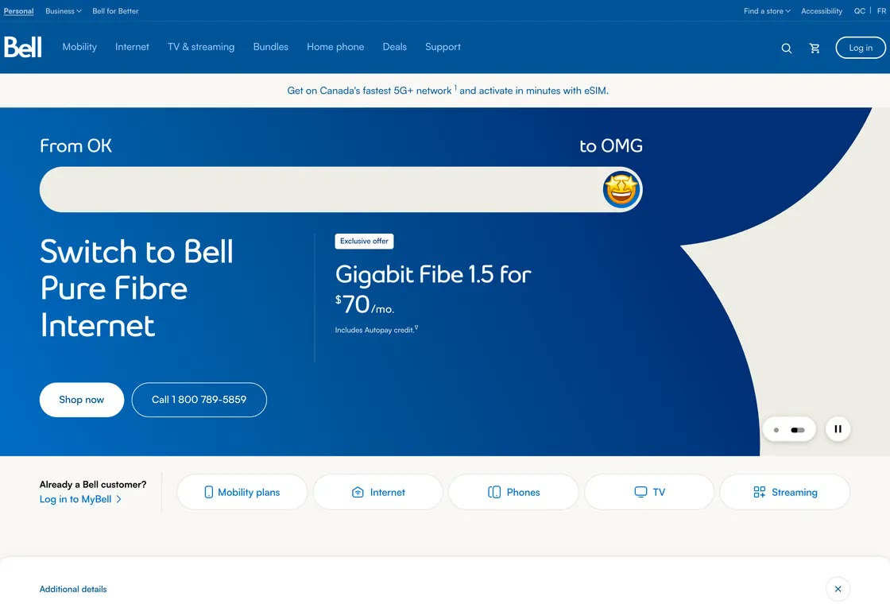890x604 pixels.
Task: Open the Phones shortcut
Action: pos(513,492)
